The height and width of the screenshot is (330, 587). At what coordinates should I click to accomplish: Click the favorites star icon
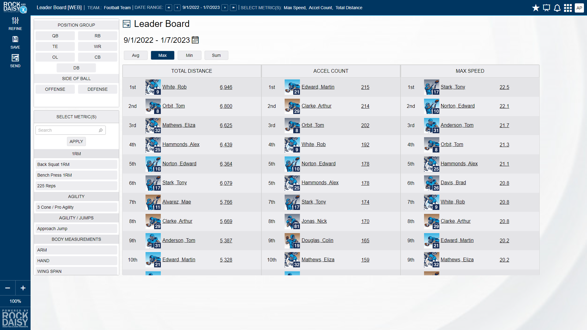[x=536, y=8]
